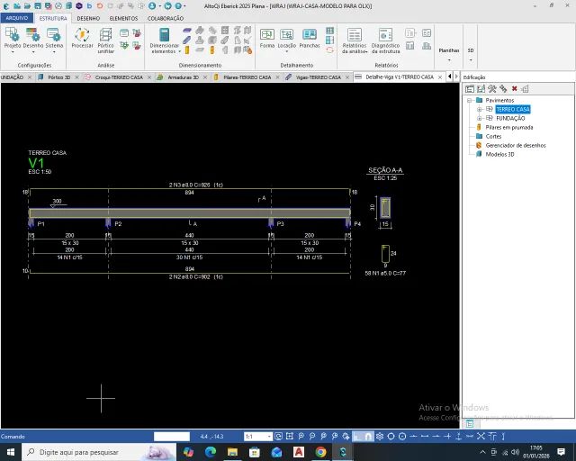Click the shopping cart icon in title bar
Image resolution: width=576 pixels, height=461 pixels.
pyautogui.click(x=168, y=6)
